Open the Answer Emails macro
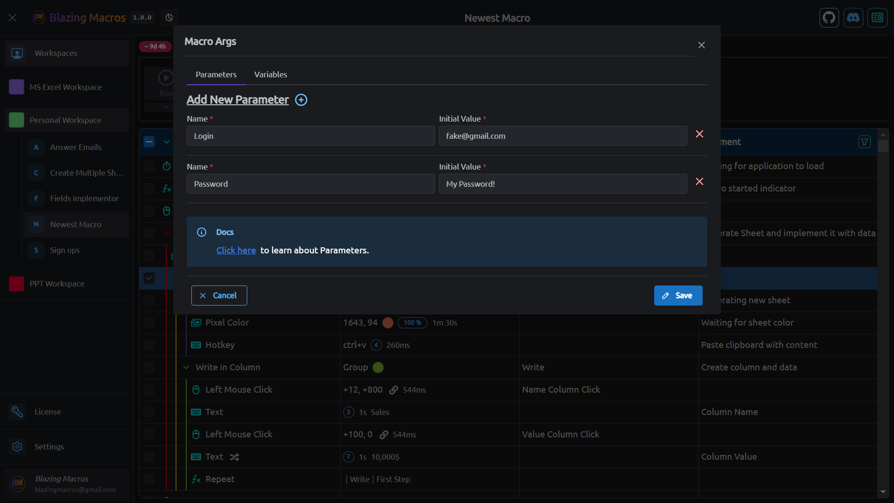Image resolution: width=894 pixels, height=503 pixels. (75, 147)
